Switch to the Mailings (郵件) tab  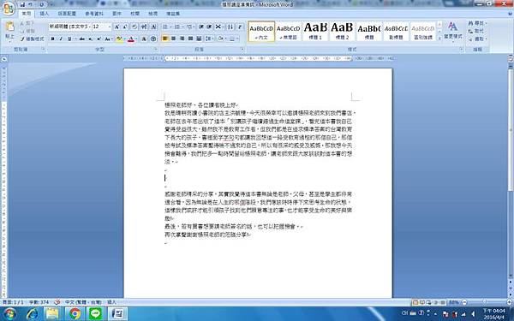click(x=117, y=14)
